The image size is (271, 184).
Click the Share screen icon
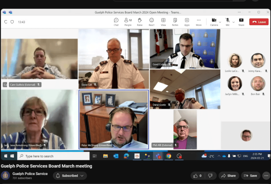coord(241,22)
